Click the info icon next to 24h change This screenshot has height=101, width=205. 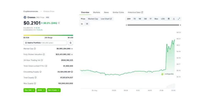(x=59, y=23)
